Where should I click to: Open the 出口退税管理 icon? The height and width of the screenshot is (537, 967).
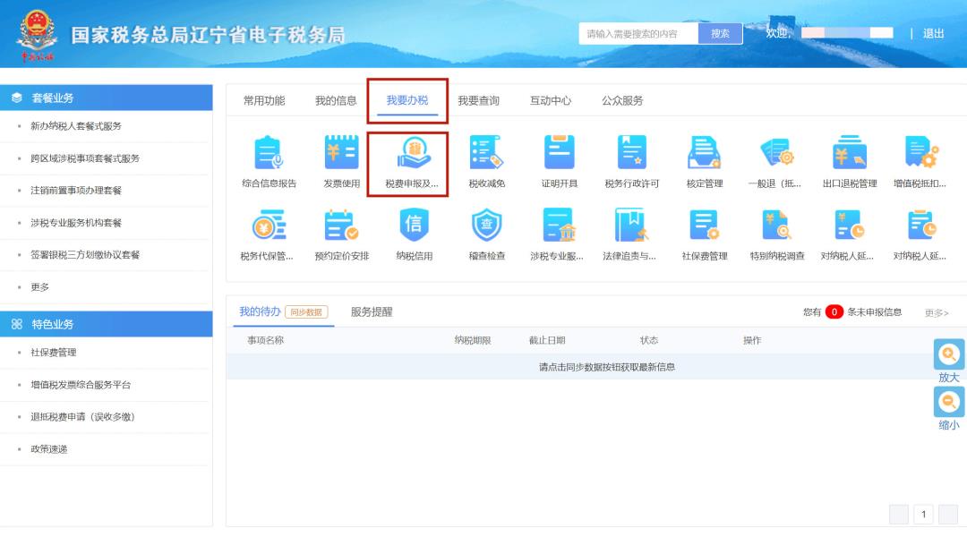(x=849, y=154)
